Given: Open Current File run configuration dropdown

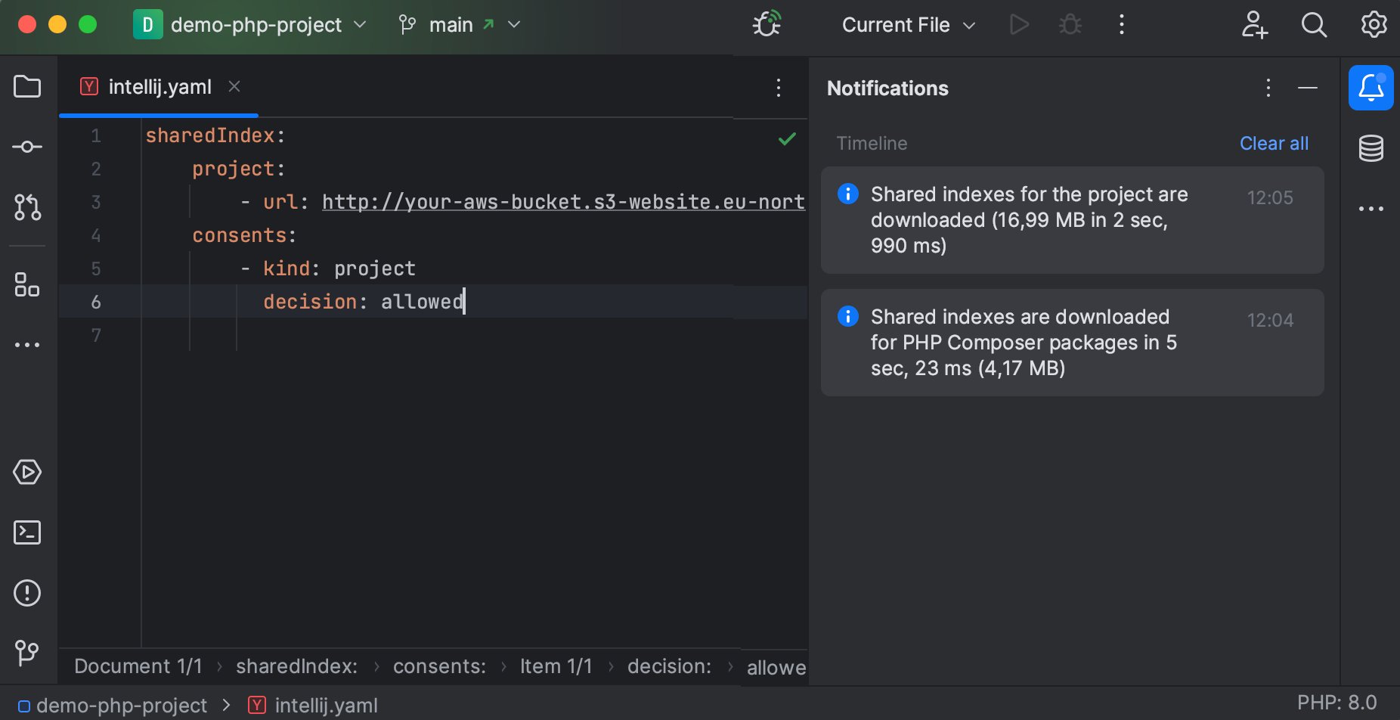Looking at the screenshot, I should 909,25.
